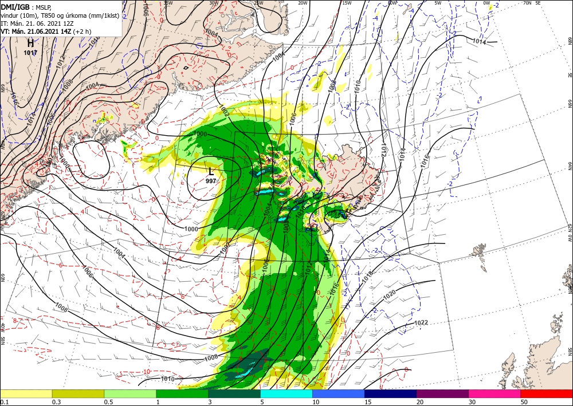Click the legend value '0.5'

(108, 402)
